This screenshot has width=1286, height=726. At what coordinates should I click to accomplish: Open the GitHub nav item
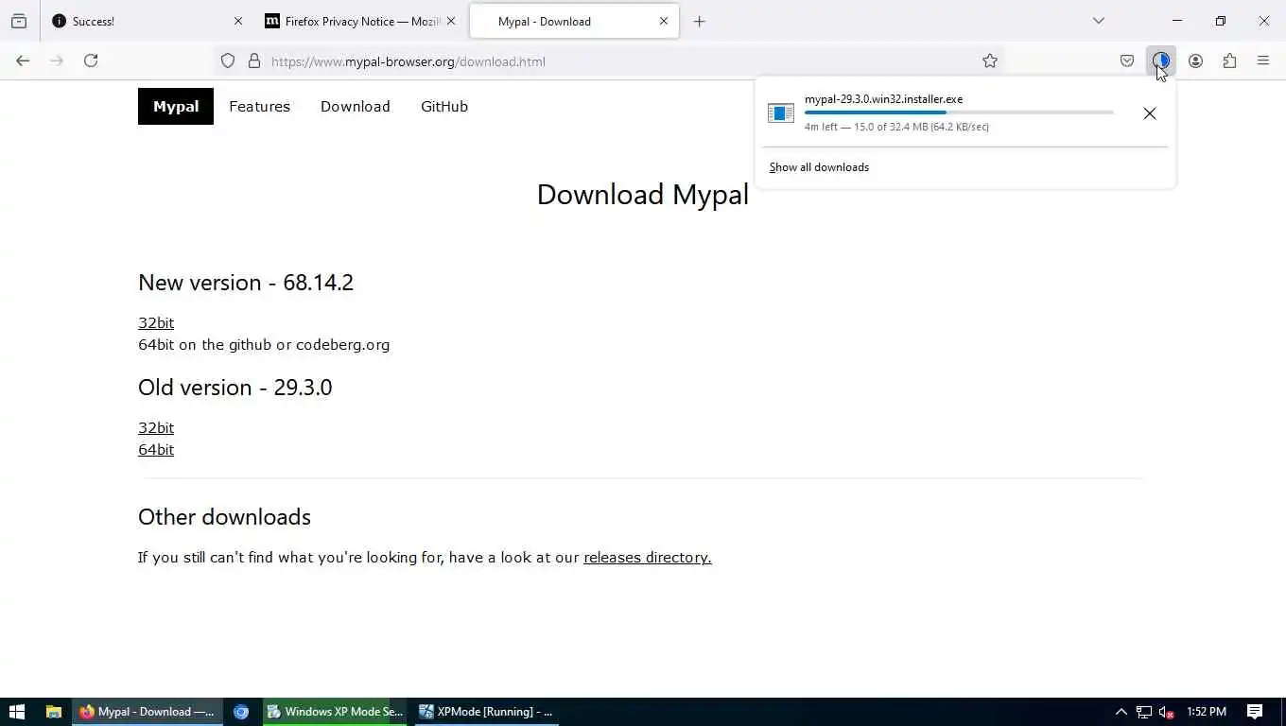(x=444, y=106)
